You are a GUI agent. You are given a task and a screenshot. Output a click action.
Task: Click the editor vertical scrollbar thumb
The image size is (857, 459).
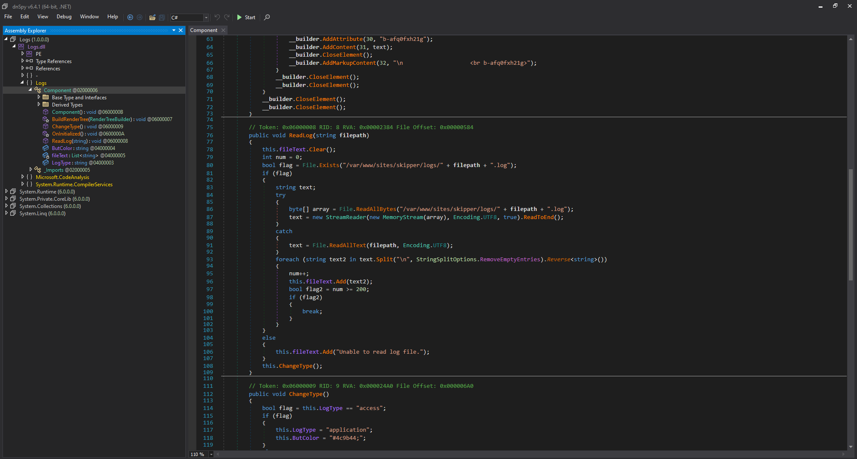pyautogui.click(x=851, y=225)
